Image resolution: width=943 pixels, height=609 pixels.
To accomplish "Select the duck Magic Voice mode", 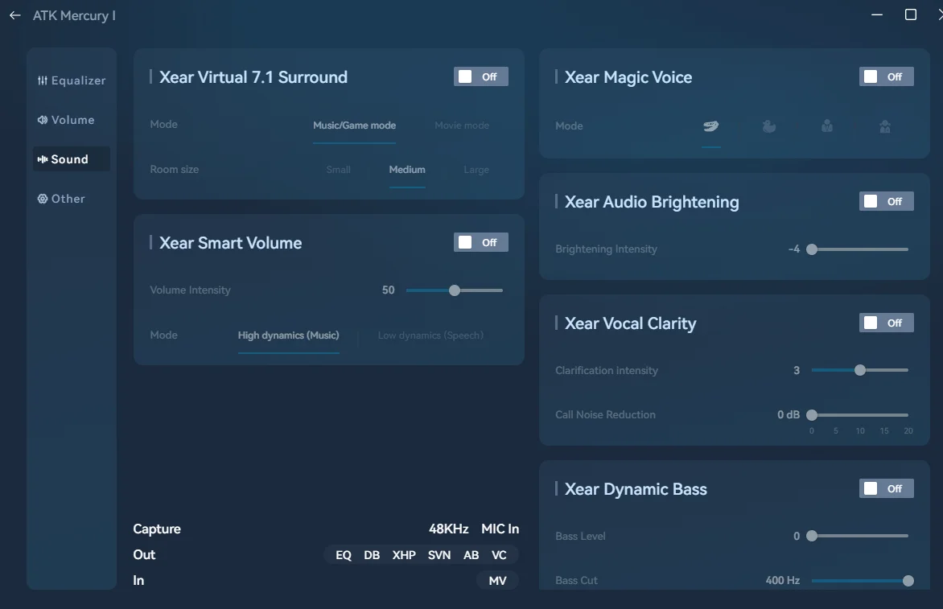I will (769, 126).
